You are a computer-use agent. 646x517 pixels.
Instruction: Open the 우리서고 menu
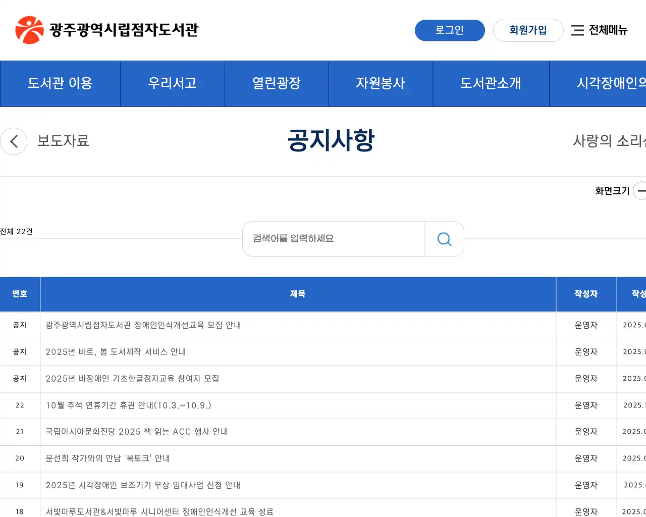[x=173, y=84]
